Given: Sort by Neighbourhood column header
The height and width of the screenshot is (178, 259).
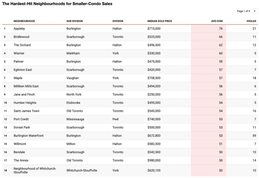Looking at the screenshot, I should pyautogui.click(x=24, y=21).
